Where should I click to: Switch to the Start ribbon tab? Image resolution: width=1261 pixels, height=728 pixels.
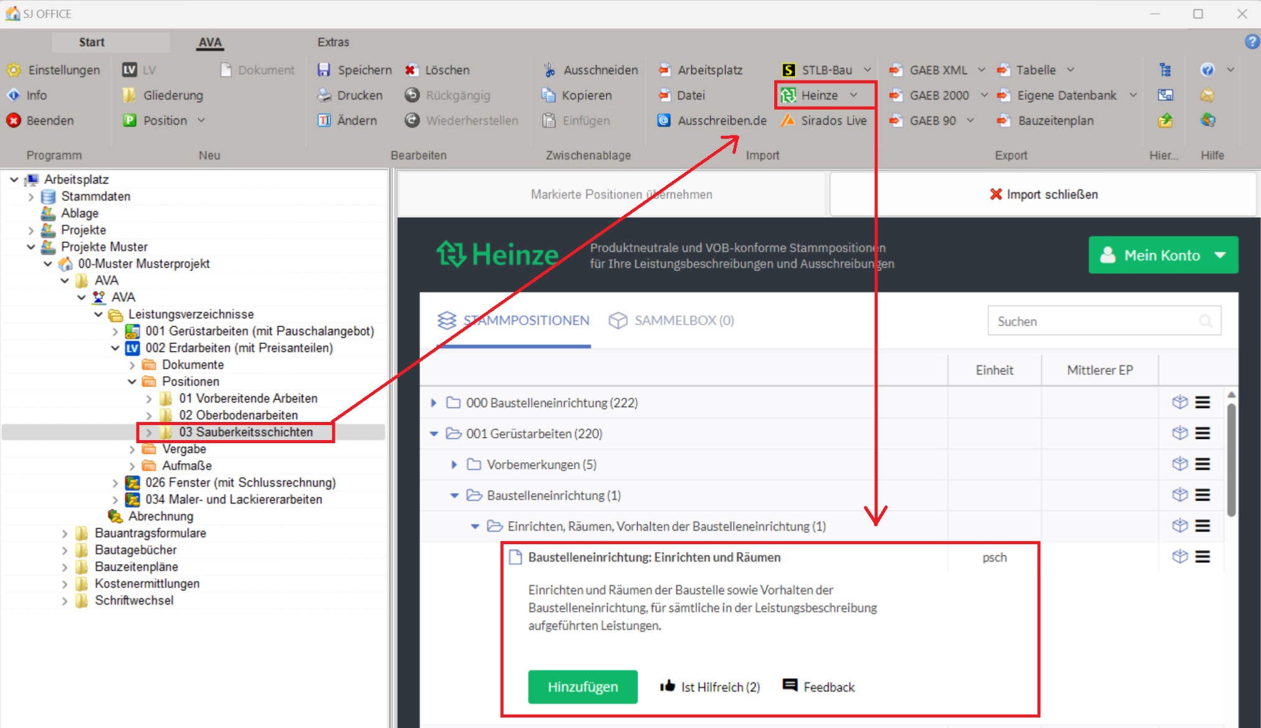(x=92, y=42)
